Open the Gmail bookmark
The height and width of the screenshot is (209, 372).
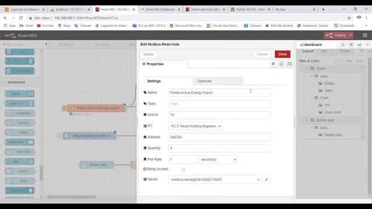[26, 26]
